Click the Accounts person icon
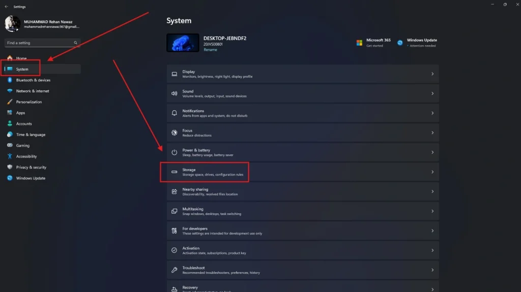 click(10, 123)
